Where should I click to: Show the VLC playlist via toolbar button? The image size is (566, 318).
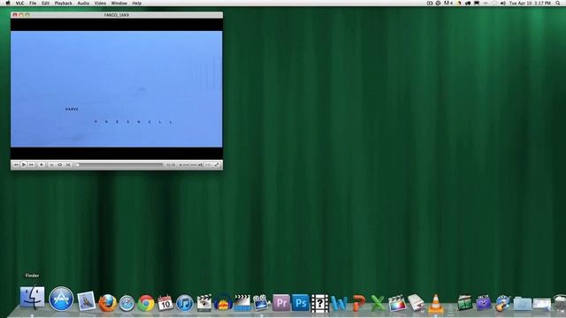click(51, 165)
